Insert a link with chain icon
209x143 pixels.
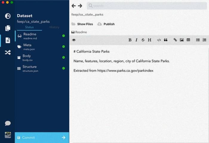pos(175,40)
